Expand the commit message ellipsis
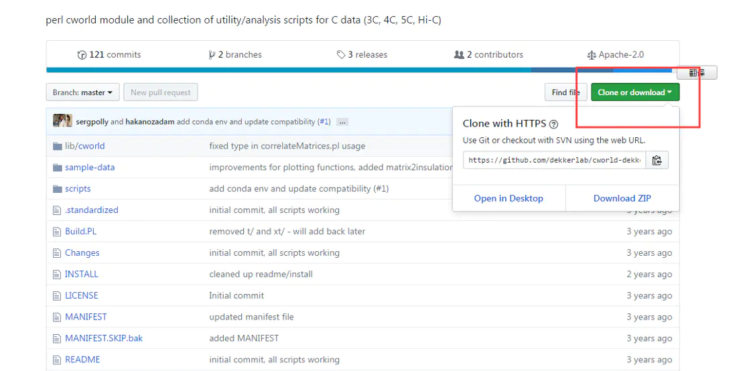Screen dimensions: 749x371 click(x=342, y=122)
